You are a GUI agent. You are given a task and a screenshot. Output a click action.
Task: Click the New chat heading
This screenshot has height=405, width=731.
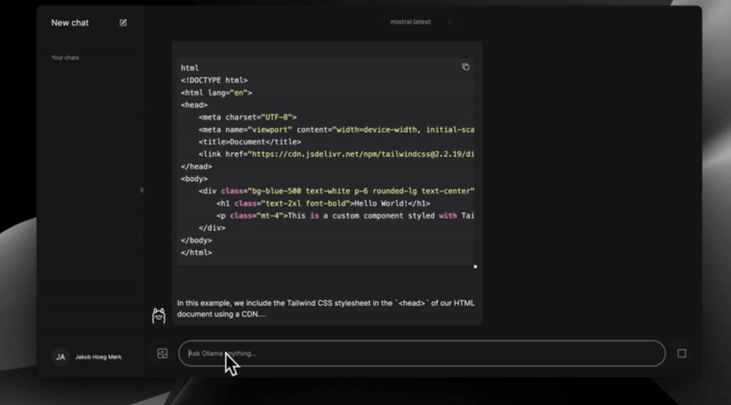70,23
